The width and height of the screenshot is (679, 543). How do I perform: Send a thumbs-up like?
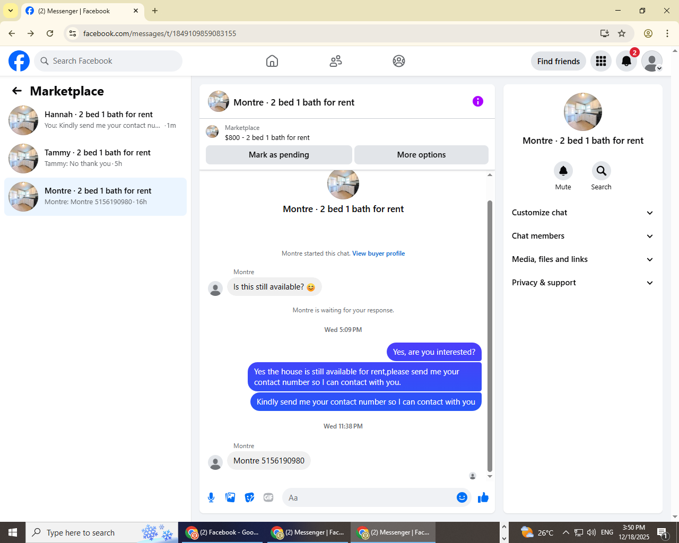pyautogui.click(x=483, y=497)
